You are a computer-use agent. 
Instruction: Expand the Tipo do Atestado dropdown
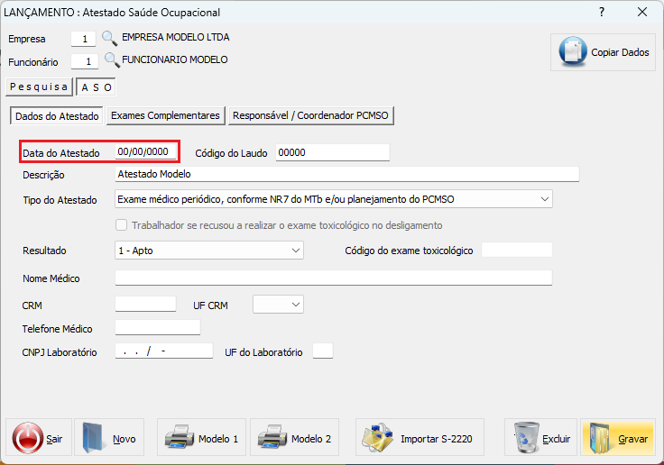click(544, 199)
